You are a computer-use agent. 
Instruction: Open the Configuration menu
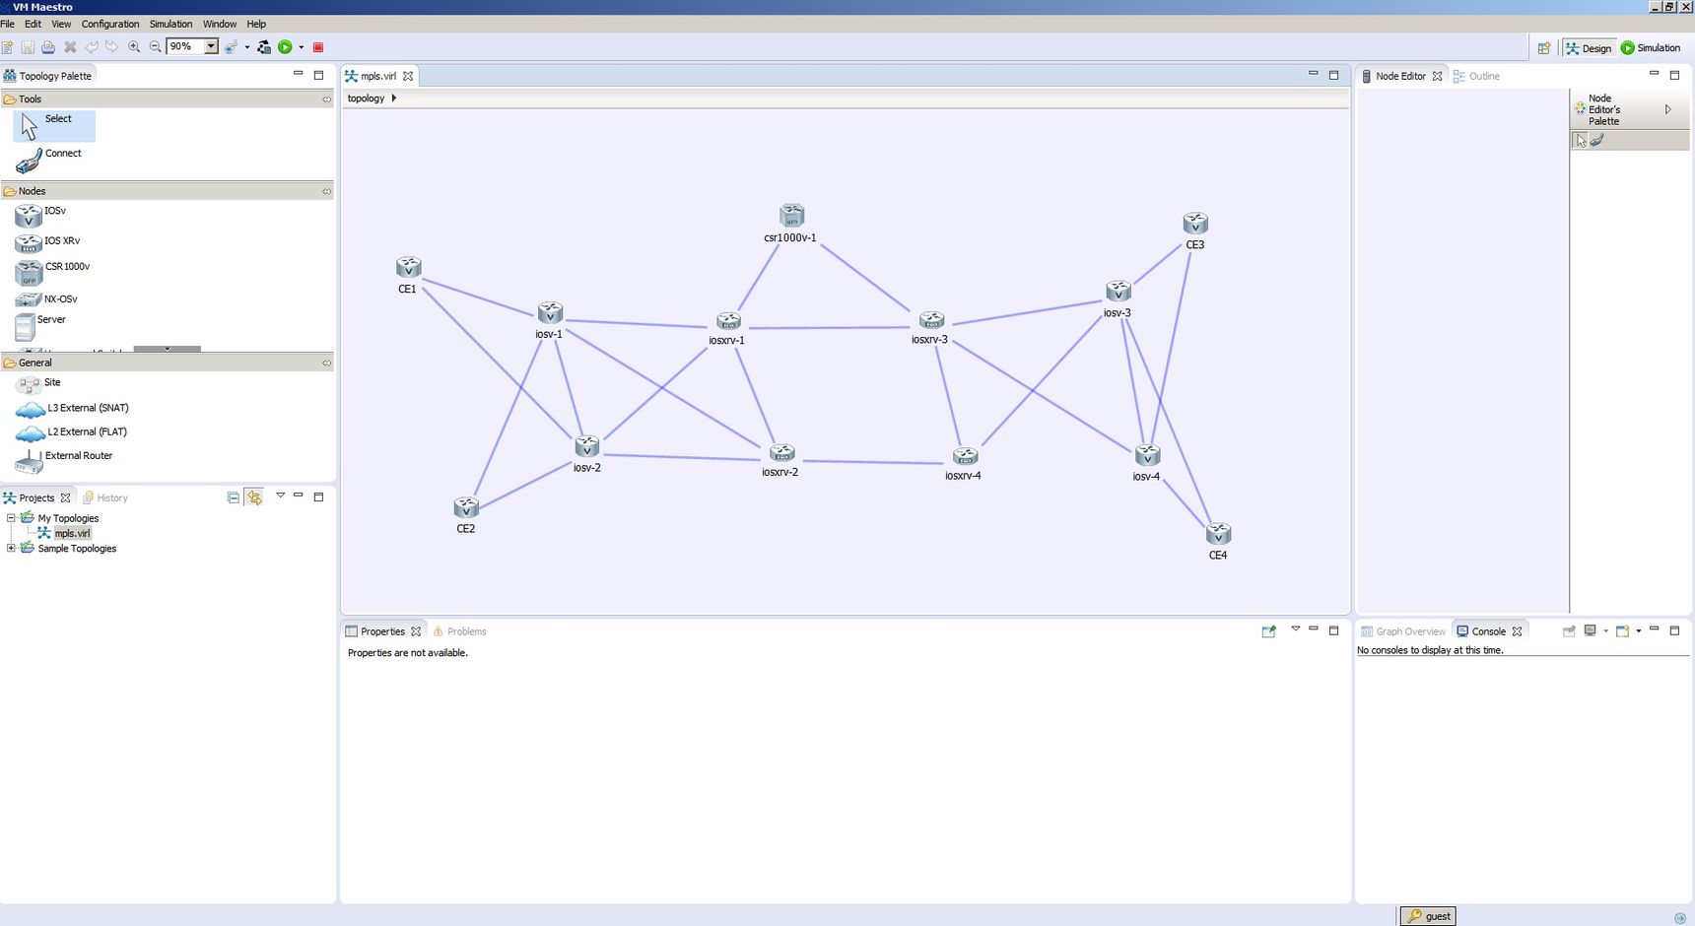point(110,24)
